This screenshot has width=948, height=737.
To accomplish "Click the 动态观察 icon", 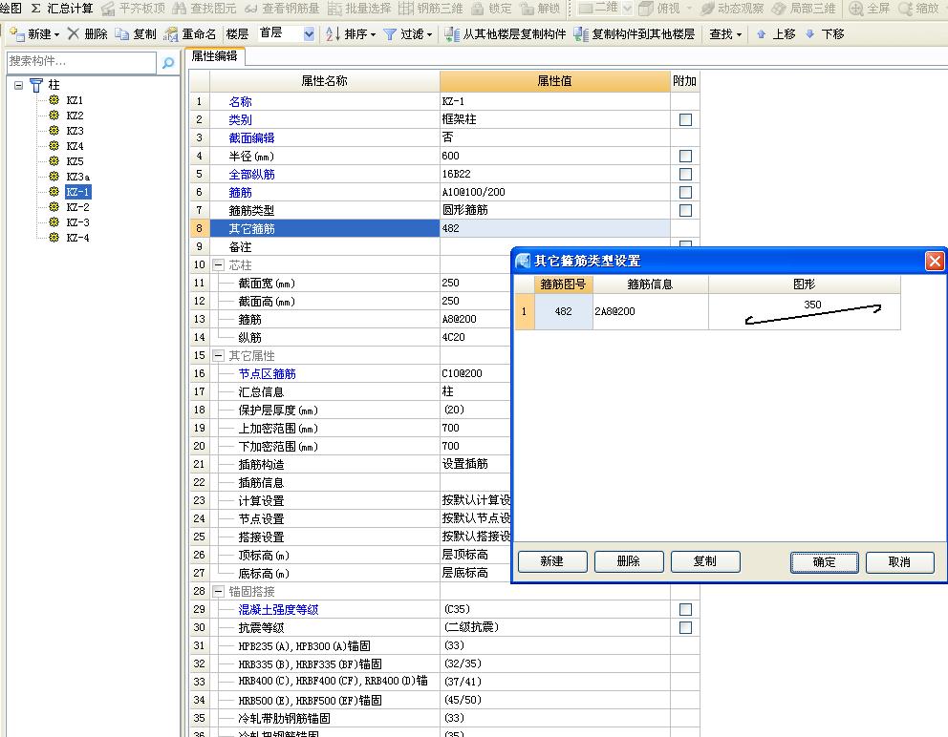I will click(x=707, y=9).
